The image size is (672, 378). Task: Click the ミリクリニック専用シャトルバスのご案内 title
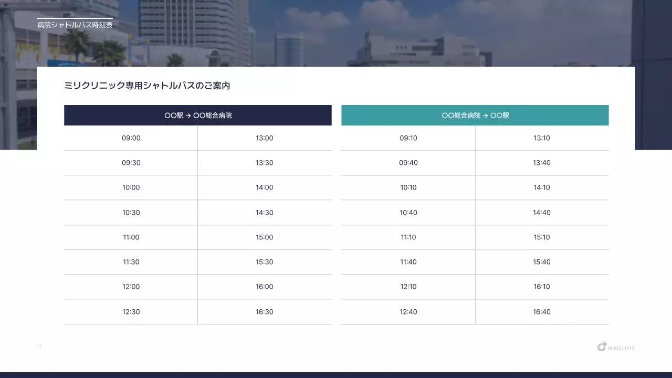[147, 86]
